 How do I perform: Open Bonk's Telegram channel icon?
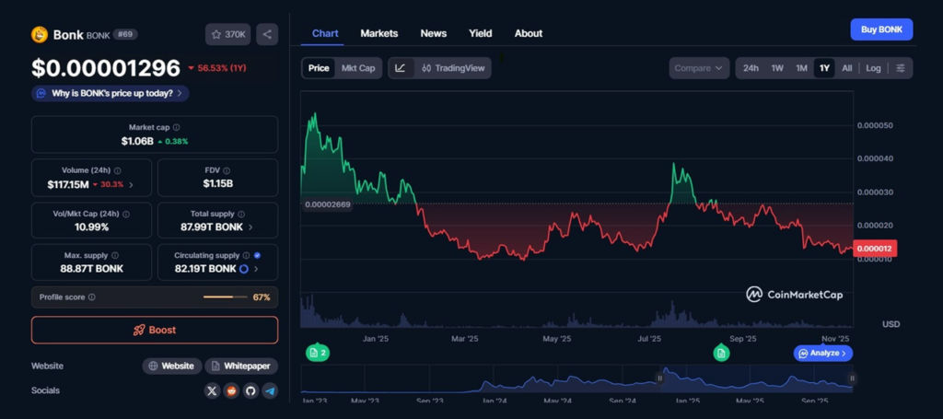(x=271, y=391)
